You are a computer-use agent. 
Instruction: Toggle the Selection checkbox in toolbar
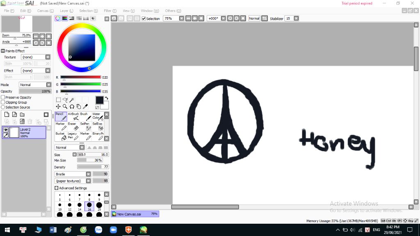point(144,18)
